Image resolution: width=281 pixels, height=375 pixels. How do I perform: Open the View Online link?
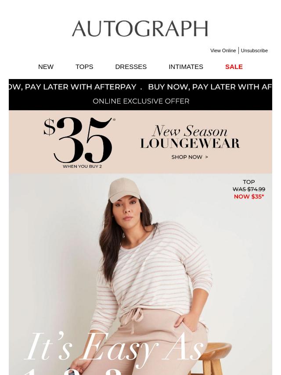[x=223, y=50]
